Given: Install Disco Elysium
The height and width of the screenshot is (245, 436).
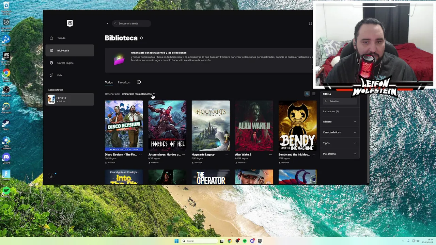Looking at the screenshot, I should tap(110, 163).
